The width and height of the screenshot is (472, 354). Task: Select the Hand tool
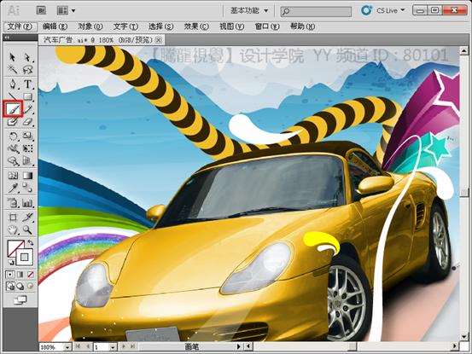pyautogui.click(x=13, y=230)
